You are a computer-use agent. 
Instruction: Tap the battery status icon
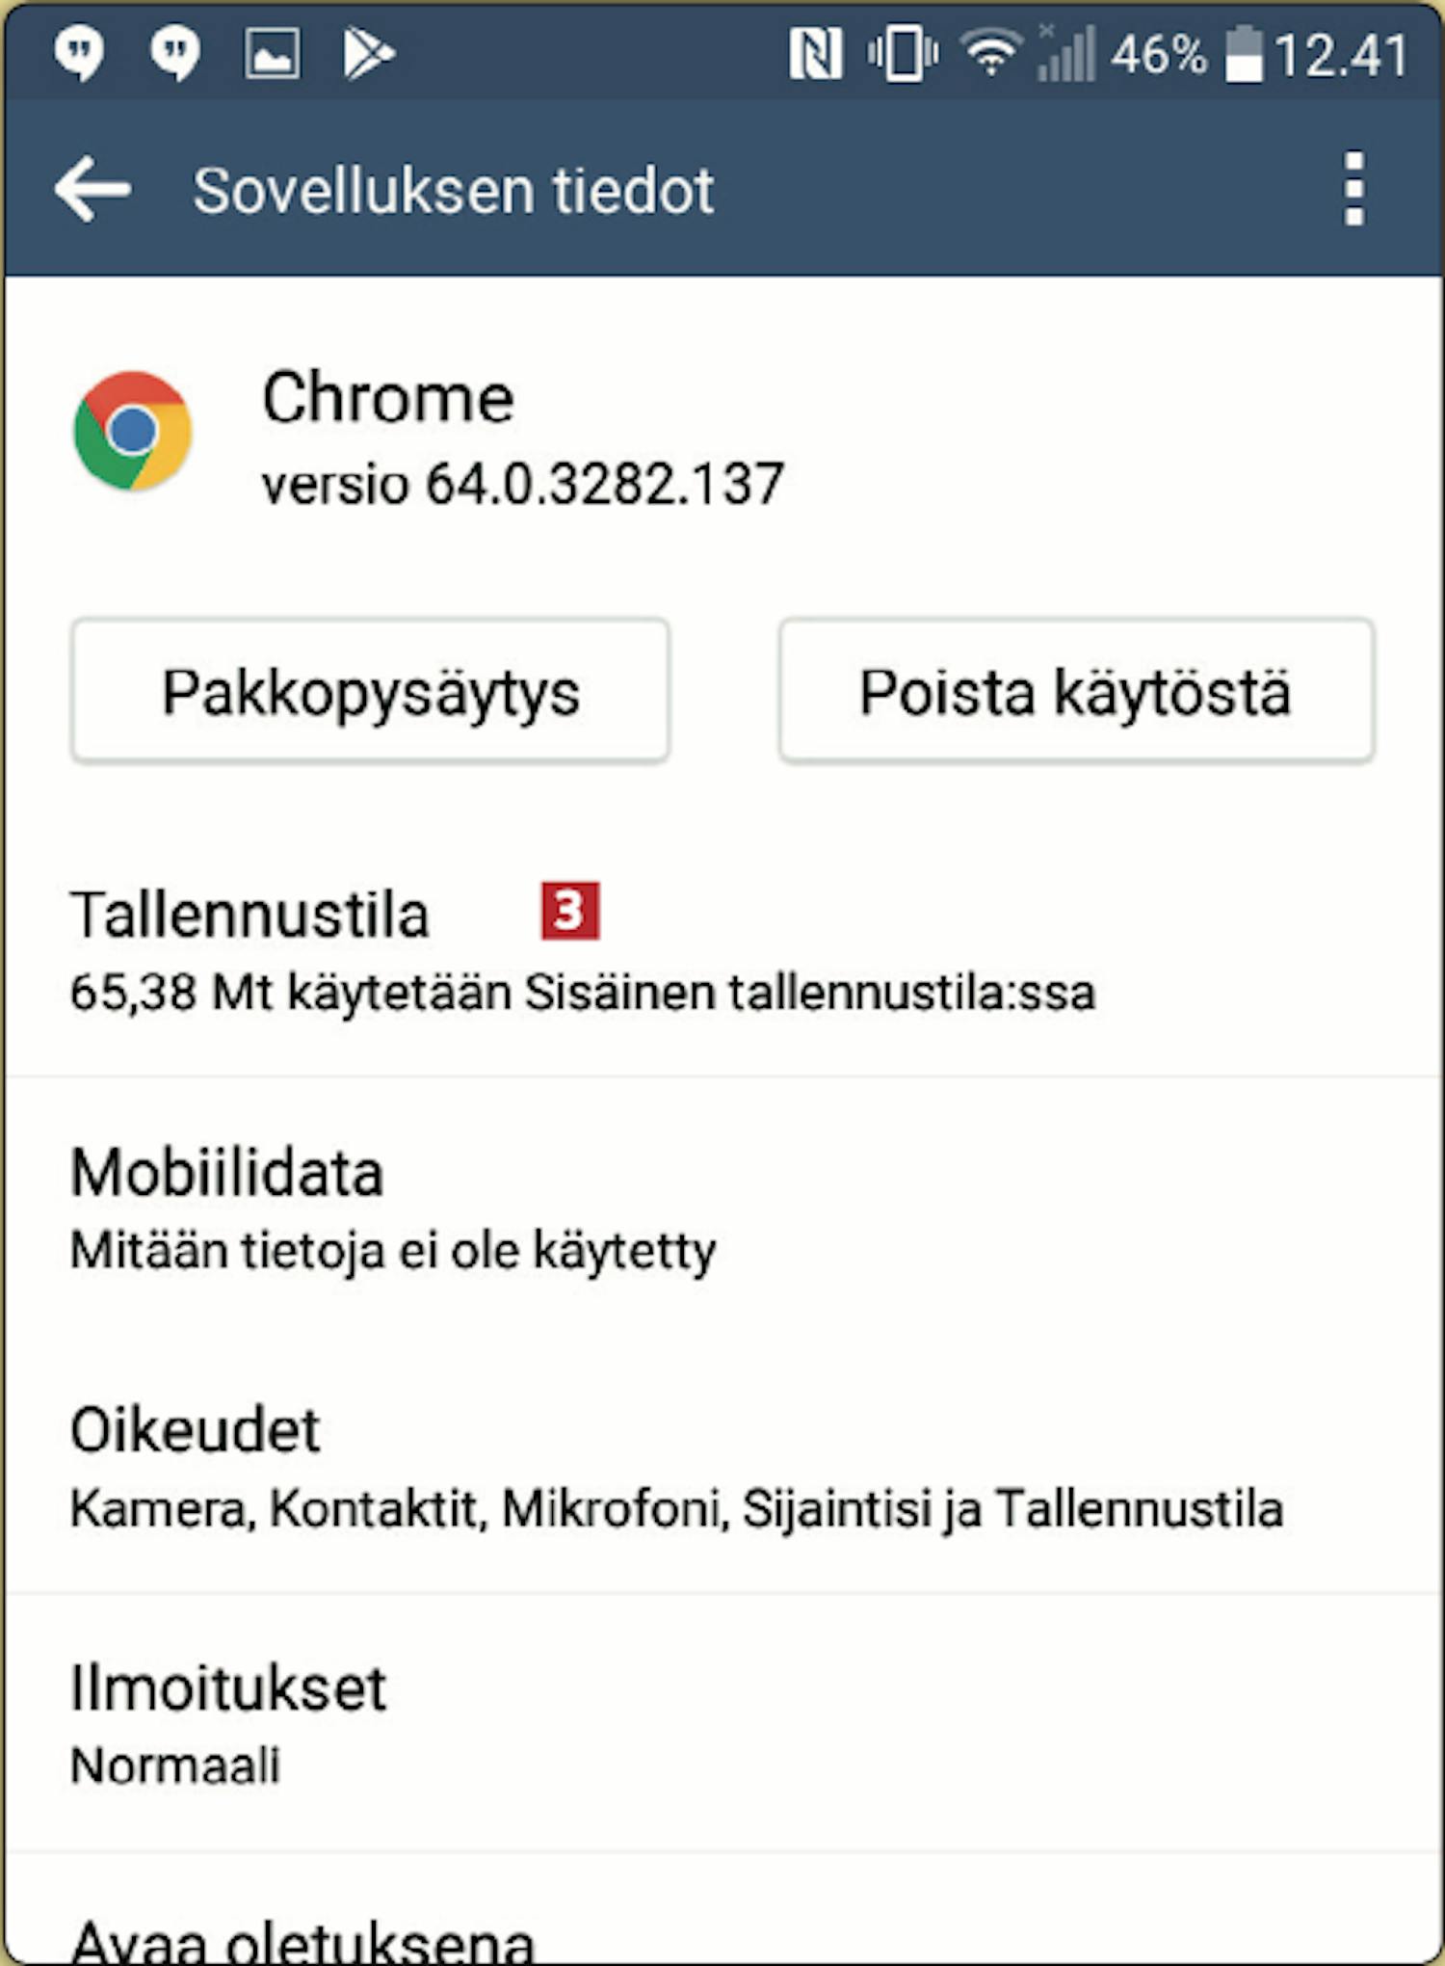click(x=1244, y=54)
